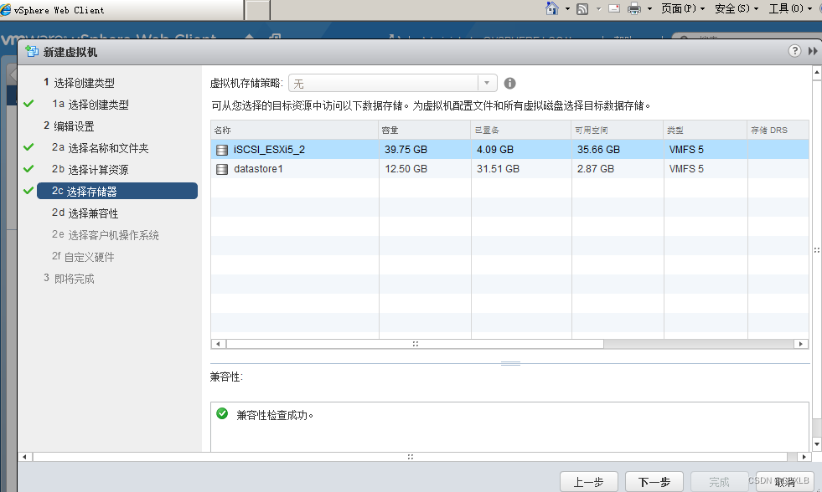The height and width of the screenshot is (492, 822).
Task: Click the 35.66 GB free space cell
Action: click(598, 150)
